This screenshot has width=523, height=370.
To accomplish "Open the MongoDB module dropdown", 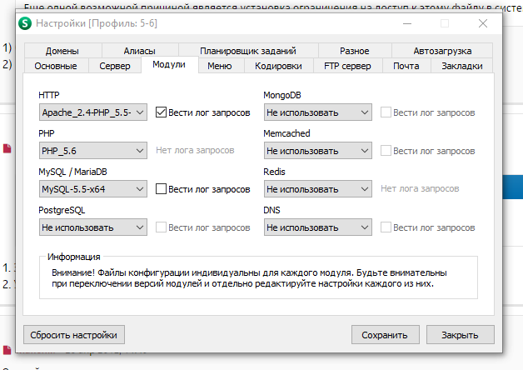I will 318,112.
